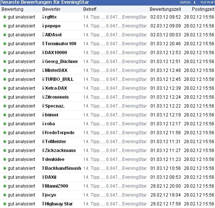This screenshot has width=215, height=208.
Task: Open the profile of rater DAX10000
Action: tap(56, 53)
